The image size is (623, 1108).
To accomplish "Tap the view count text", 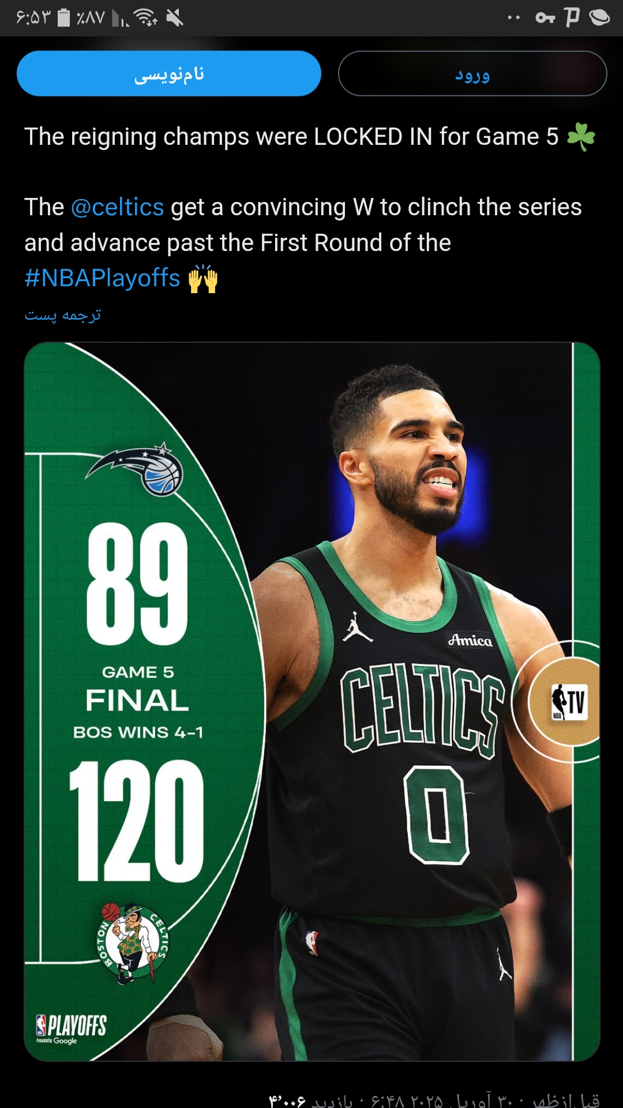I will 310,1100.
